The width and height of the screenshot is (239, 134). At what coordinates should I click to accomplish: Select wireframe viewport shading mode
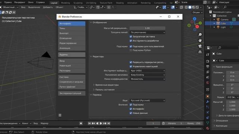tap(186, 7)
